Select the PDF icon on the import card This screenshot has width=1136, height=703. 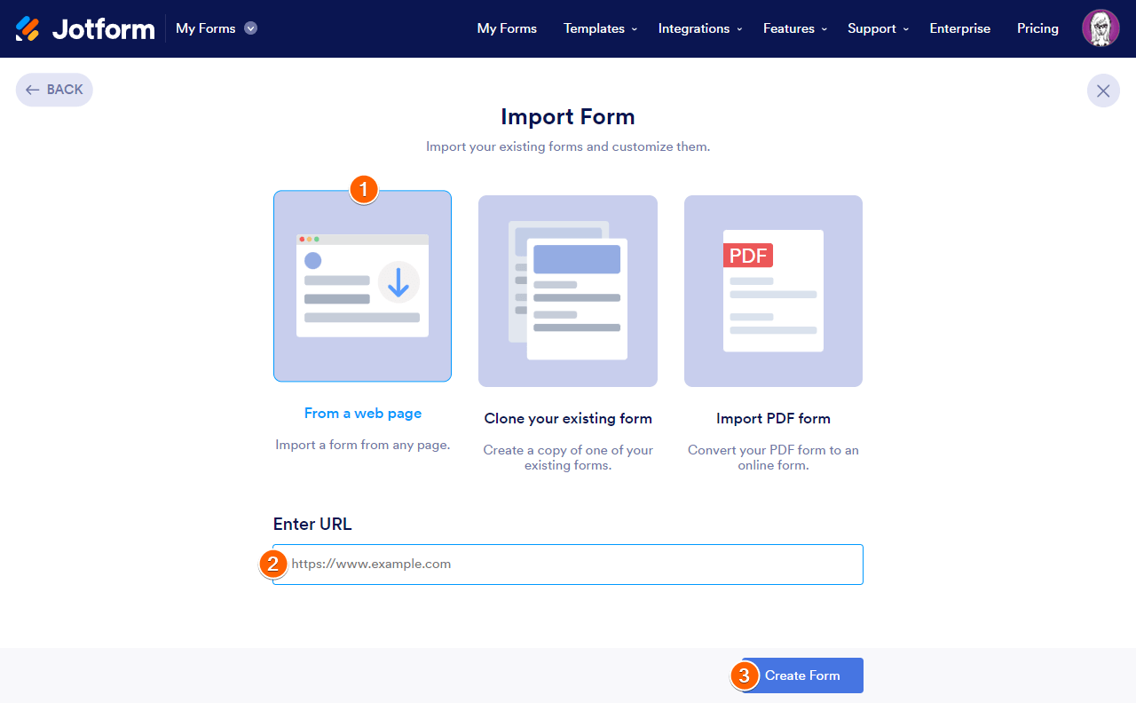(x=747, y=255)
